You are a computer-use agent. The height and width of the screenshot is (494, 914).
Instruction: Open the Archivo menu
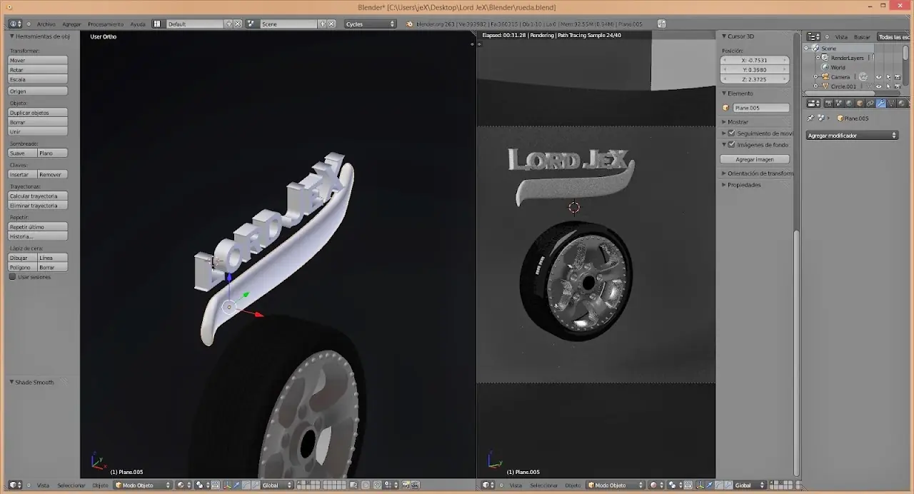pyautogui.click(x=46, y=24)
